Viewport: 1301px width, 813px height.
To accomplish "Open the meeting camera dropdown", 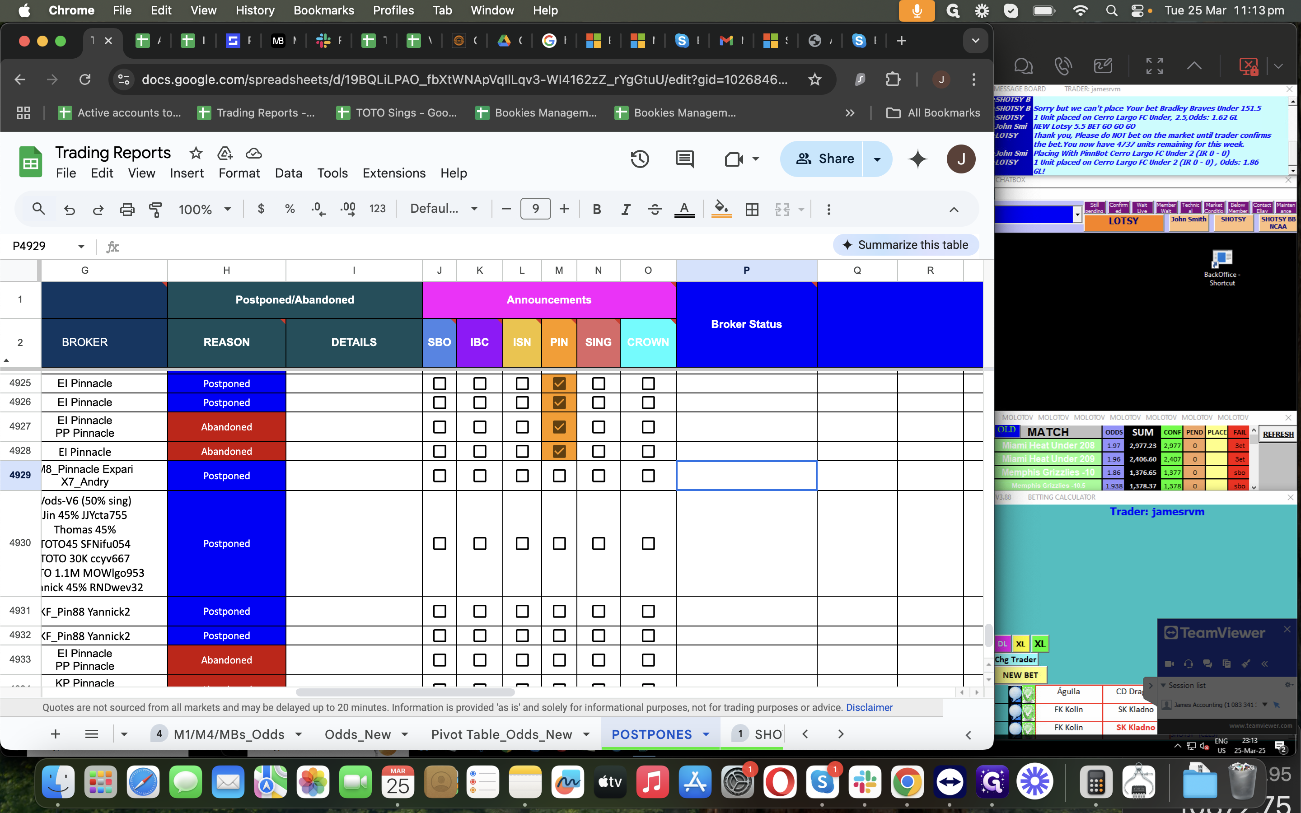I will coord(755,159).
